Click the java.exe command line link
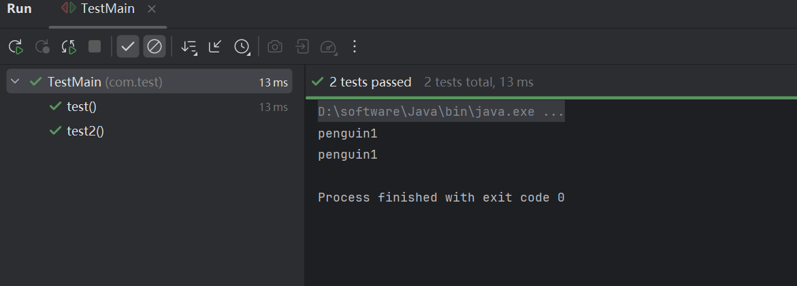This screenshot has width=797, height=286. (440, 112)
